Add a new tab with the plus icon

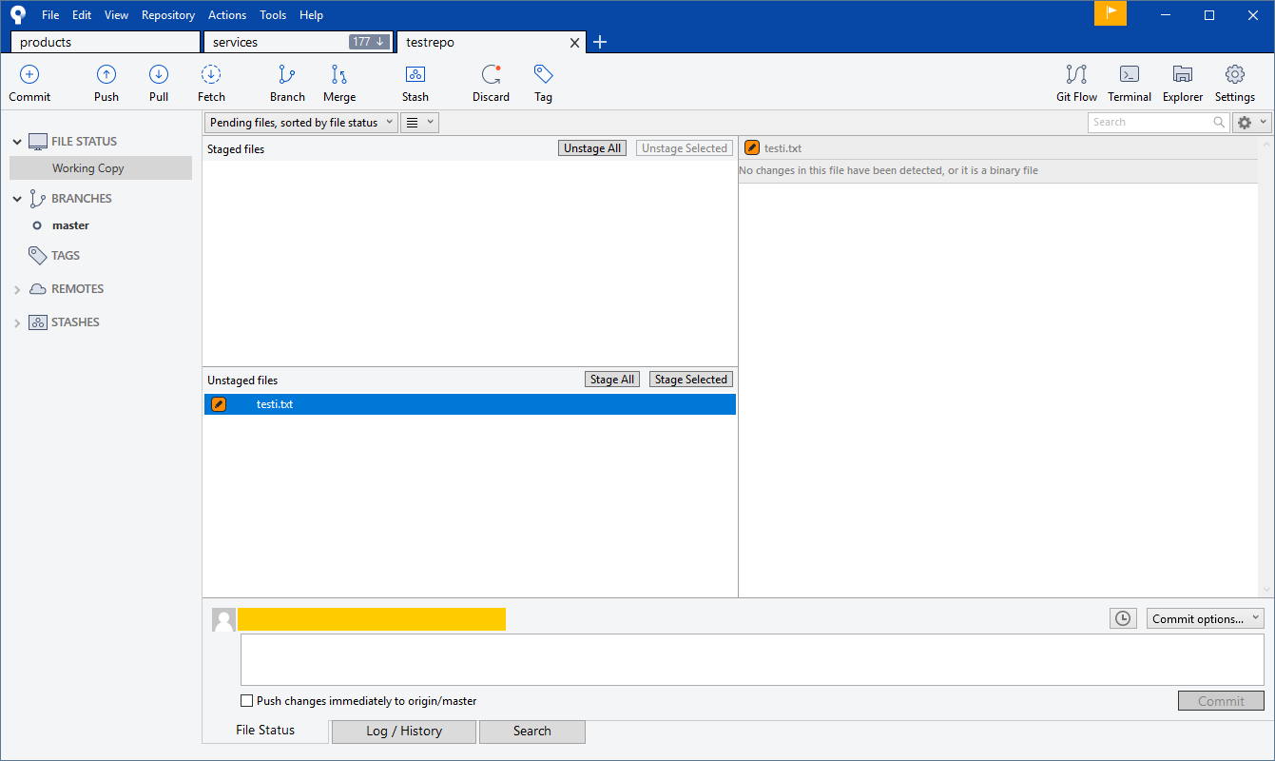coord(600,42)
